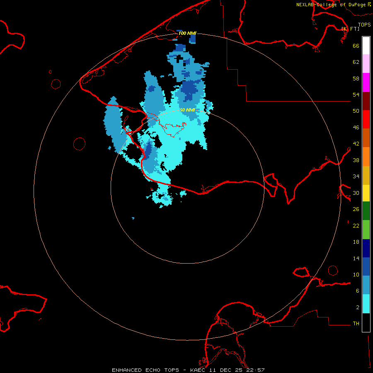Click the '22' legend value
373x373 pixels.
356,225
